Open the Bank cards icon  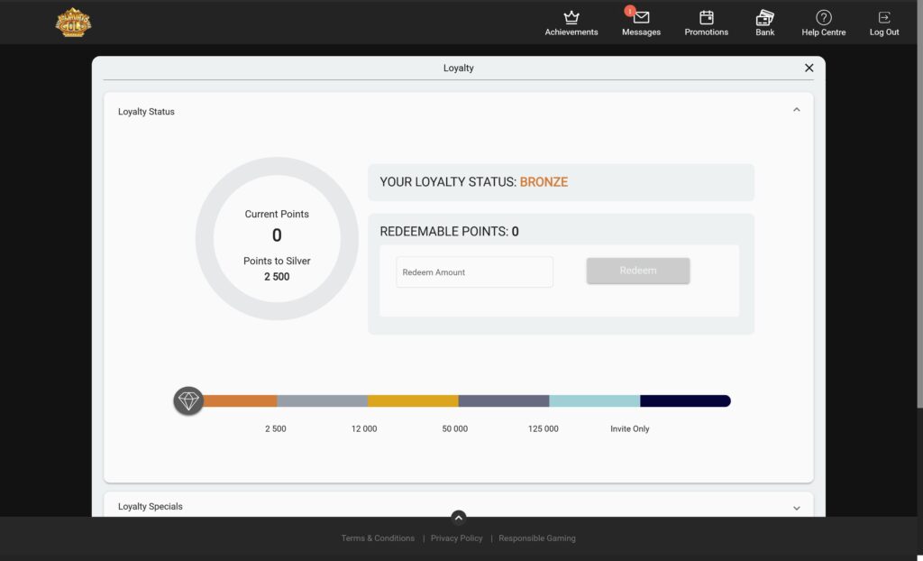pyautogui.click(x=764, y=18)
